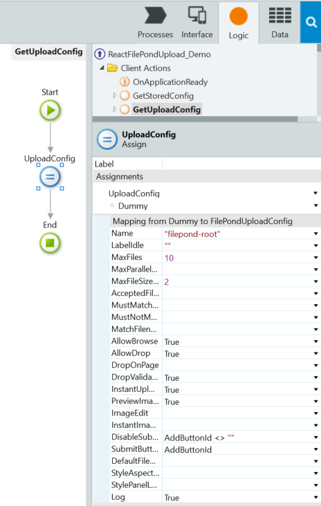Click the AllowBrowse True value

[x=172, y=341]
